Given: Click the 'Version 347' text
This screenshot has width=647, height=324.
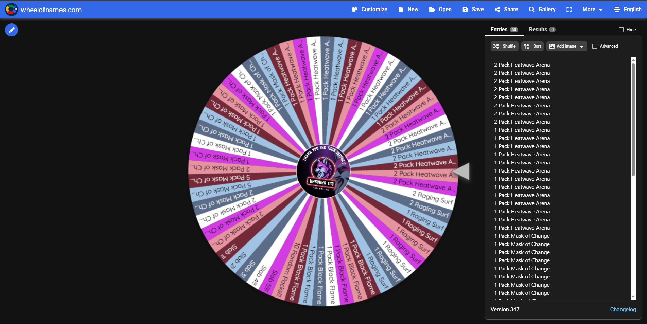Looking at the screenshot, I should [x=505, y=309].
